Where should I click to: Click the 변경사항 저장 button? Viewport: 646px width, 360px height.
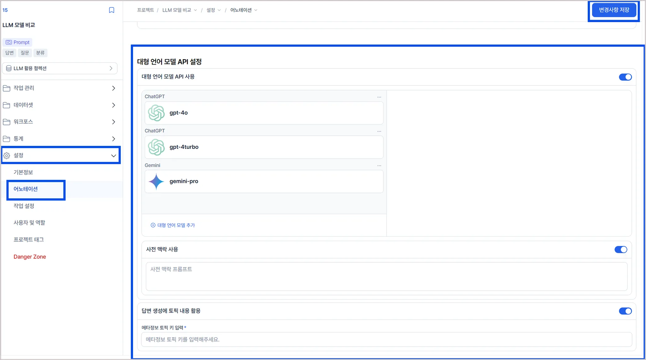(614, 10)
